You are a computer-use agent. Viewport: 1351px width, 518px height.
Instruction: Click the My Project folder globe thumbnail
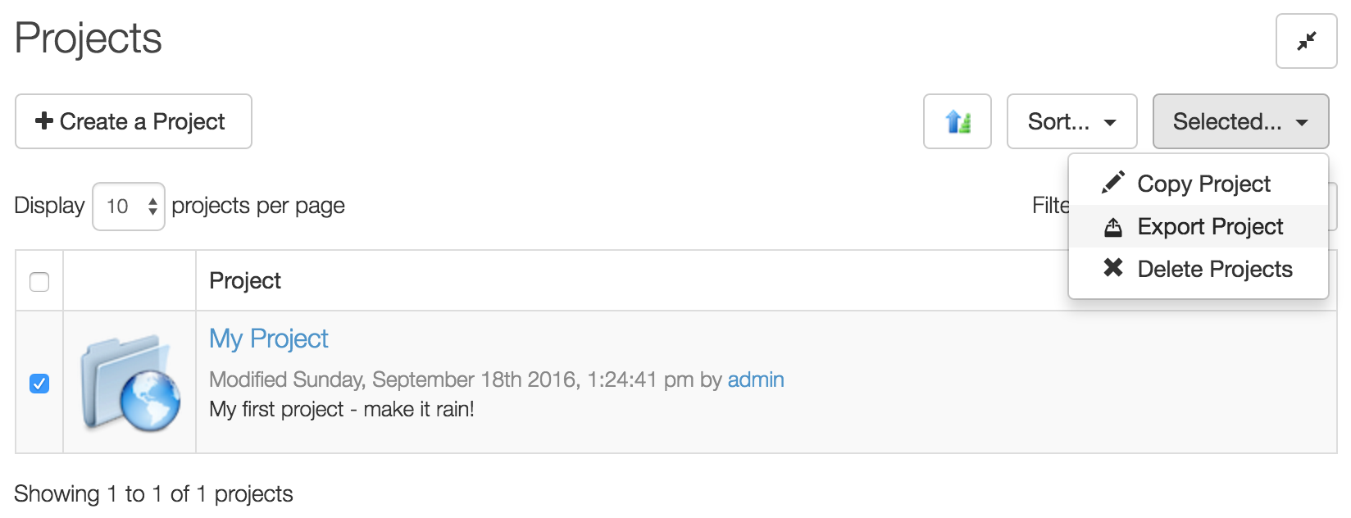130,382
